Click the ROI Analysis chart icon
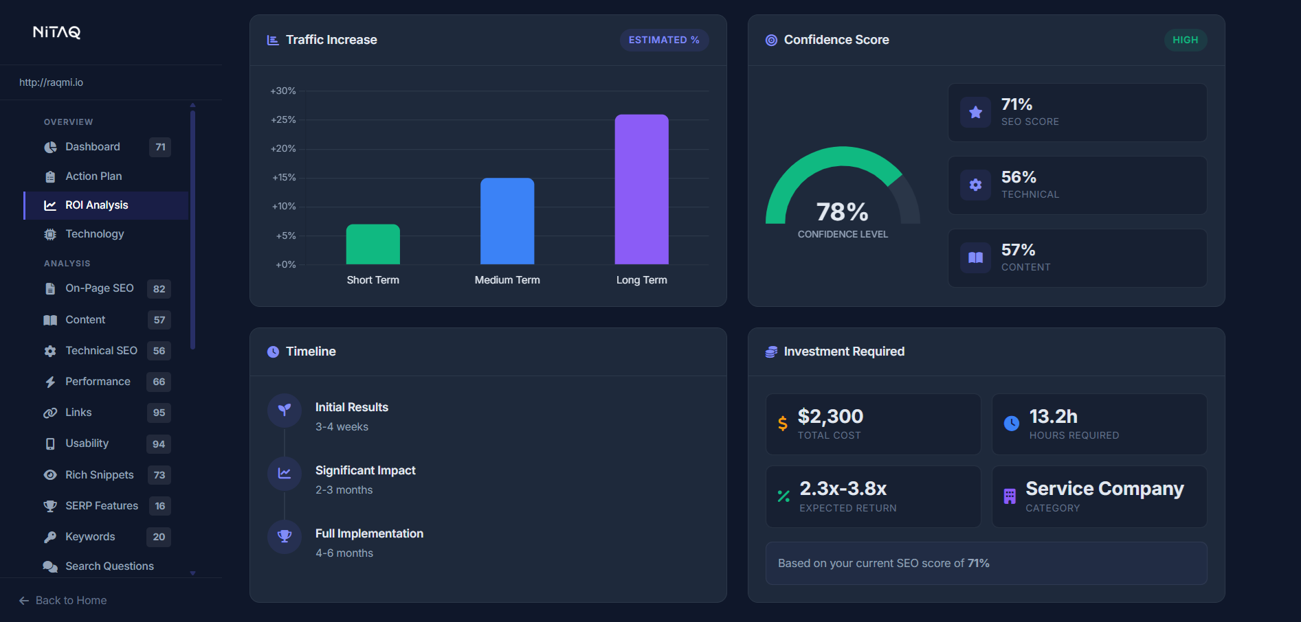The width and height of the screenshot is (1301, 622). click(x=50, y=205)
